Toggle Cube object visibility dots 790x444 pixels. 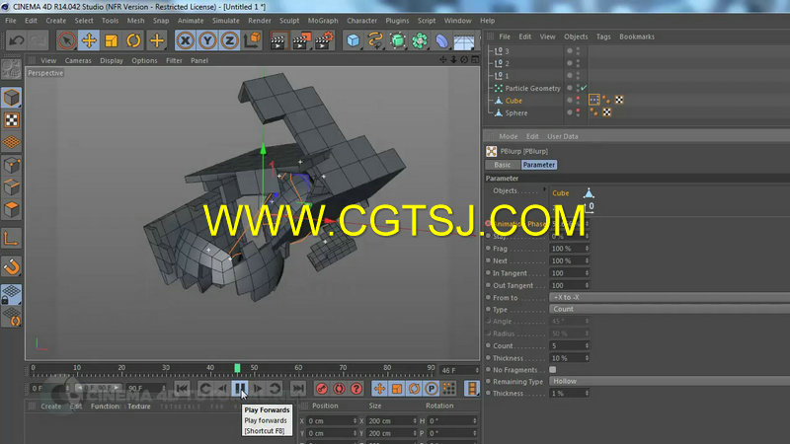click(x=578, y=101)
